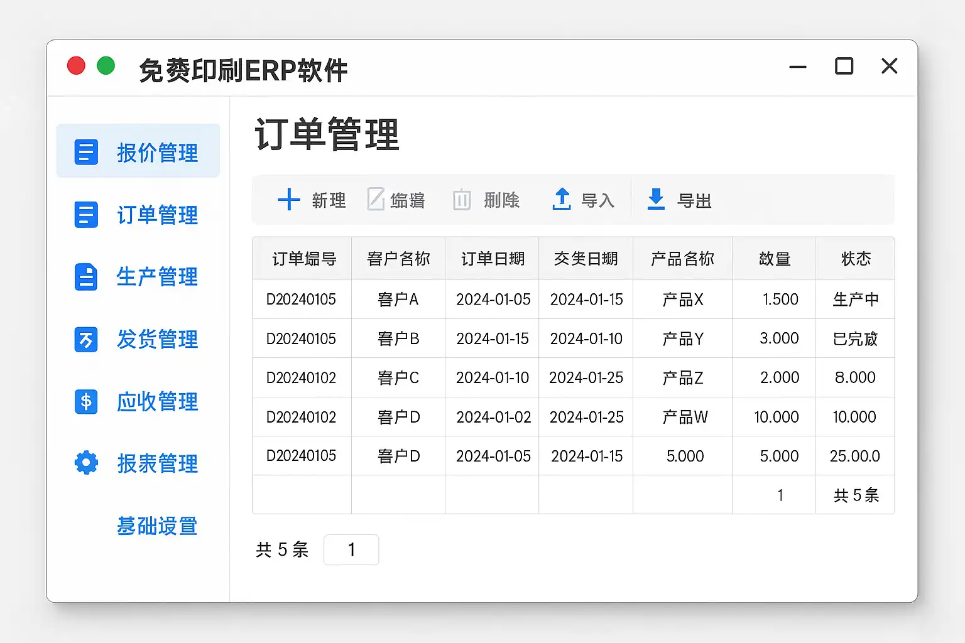
Task: Select the table row for 客户A
Action: coord(398,300)
